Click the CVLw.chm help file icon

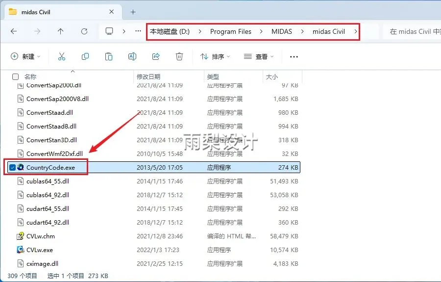click(20, 236)
